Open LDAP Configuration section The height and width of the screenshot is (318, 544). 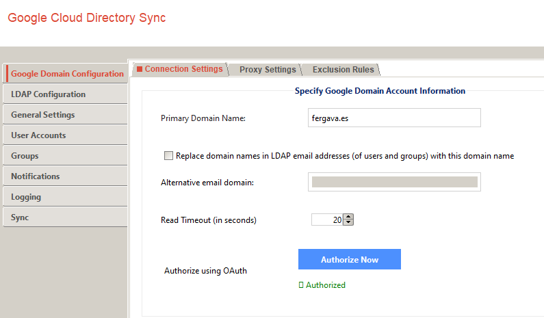tap(65, 94)
